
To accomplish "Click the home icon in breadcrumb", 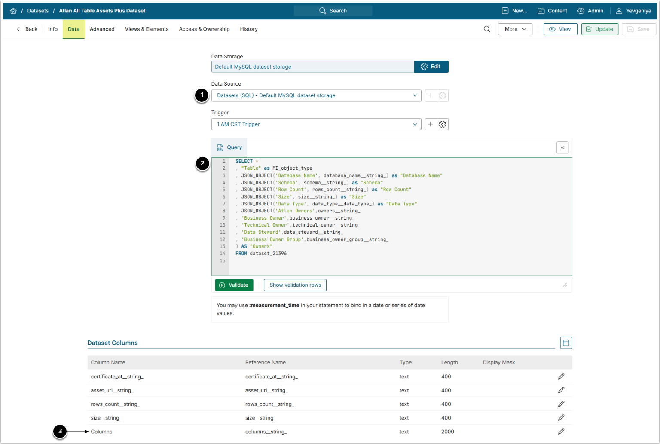I will (x=13, y=11).
